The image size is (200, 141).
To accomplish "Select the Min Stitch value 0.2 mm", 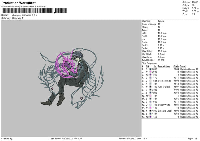I will pos(161,54).
